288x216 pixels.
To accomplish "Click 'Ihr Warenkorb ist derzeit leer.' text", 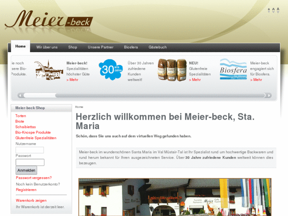I will coord(40,207).
